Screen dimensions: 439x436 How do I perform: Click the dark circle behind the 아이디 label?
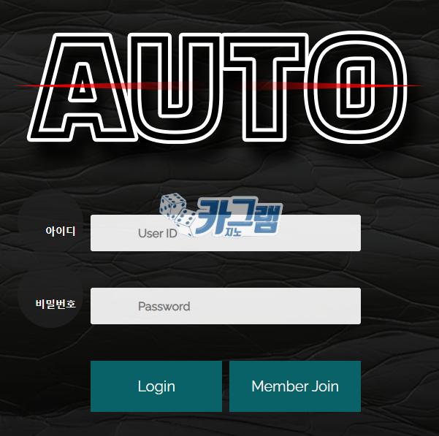click(x=50, y=223)
